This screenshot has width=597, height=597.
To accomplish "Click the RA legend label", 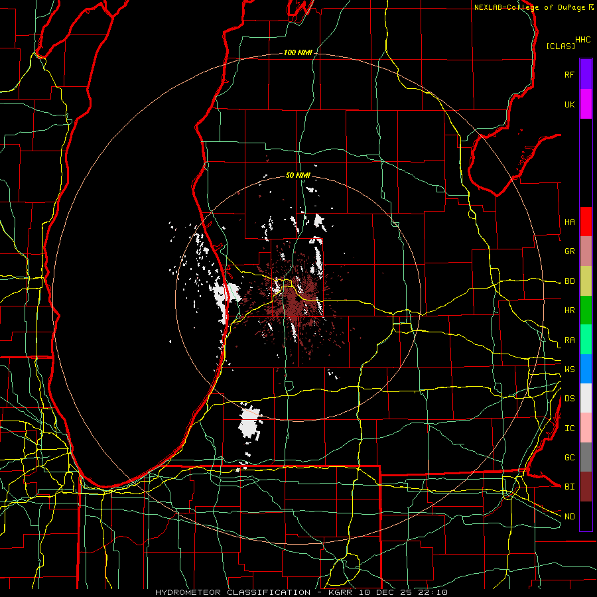I will [x=569, y=340].
